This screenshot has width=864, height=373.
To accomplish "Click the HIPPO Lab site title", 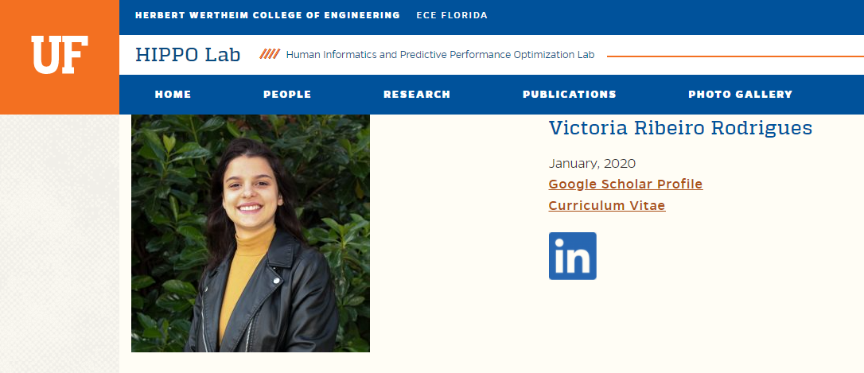I will 188,55.
